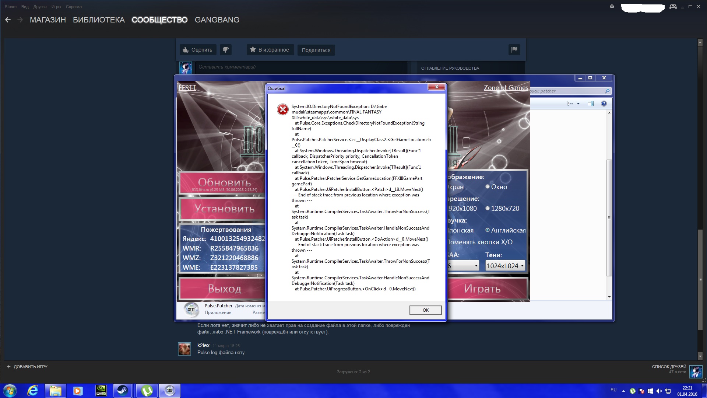Screen dimensions: 707x398
Task: Close the Ошибка! dialog with the red X
Action: point(437,87)
